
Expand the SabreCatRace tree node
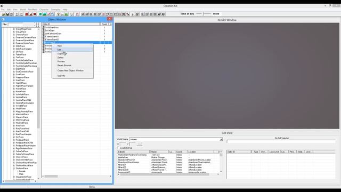[x=14, y=151]
